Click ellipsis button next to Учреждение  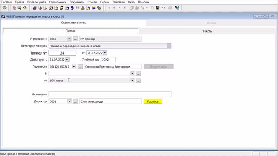click(76, 39)
